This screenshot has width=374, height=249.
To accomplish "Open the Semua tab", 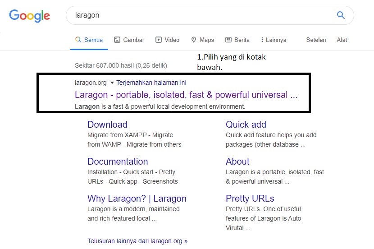I will [89, 40].
